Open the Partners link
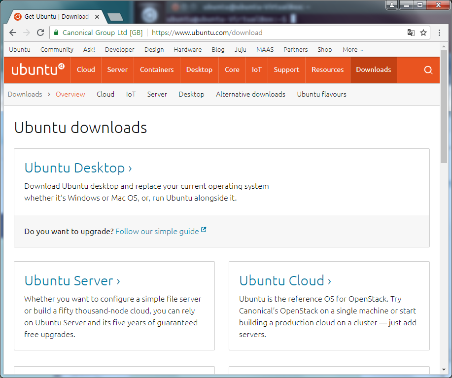This screenshot has height=378, width=452. pyautogui.click(x=295, y=50)
